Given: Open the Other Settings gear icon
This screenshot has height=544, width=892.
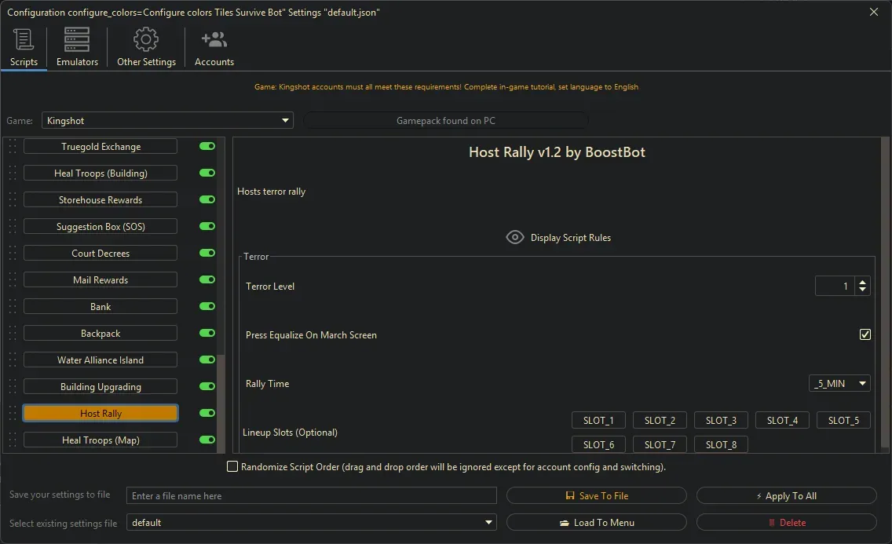Looking at the screenshot, I should coord(146,40).
